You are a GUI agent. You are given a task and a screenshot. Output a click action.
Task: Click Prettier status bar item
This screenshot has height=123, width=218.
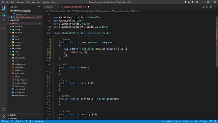pos(203,121)
